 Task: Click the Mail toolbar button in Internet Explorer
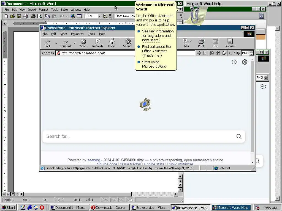tap(186, 43)
